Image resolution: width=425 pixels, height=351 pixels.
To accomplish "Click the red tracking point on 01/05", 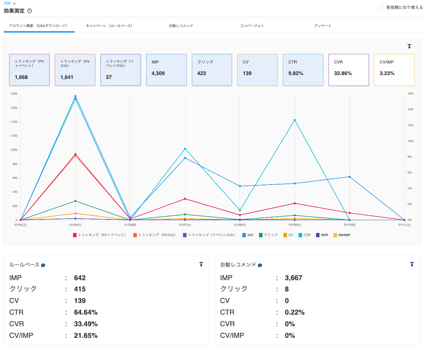I will tap(75, 154).
